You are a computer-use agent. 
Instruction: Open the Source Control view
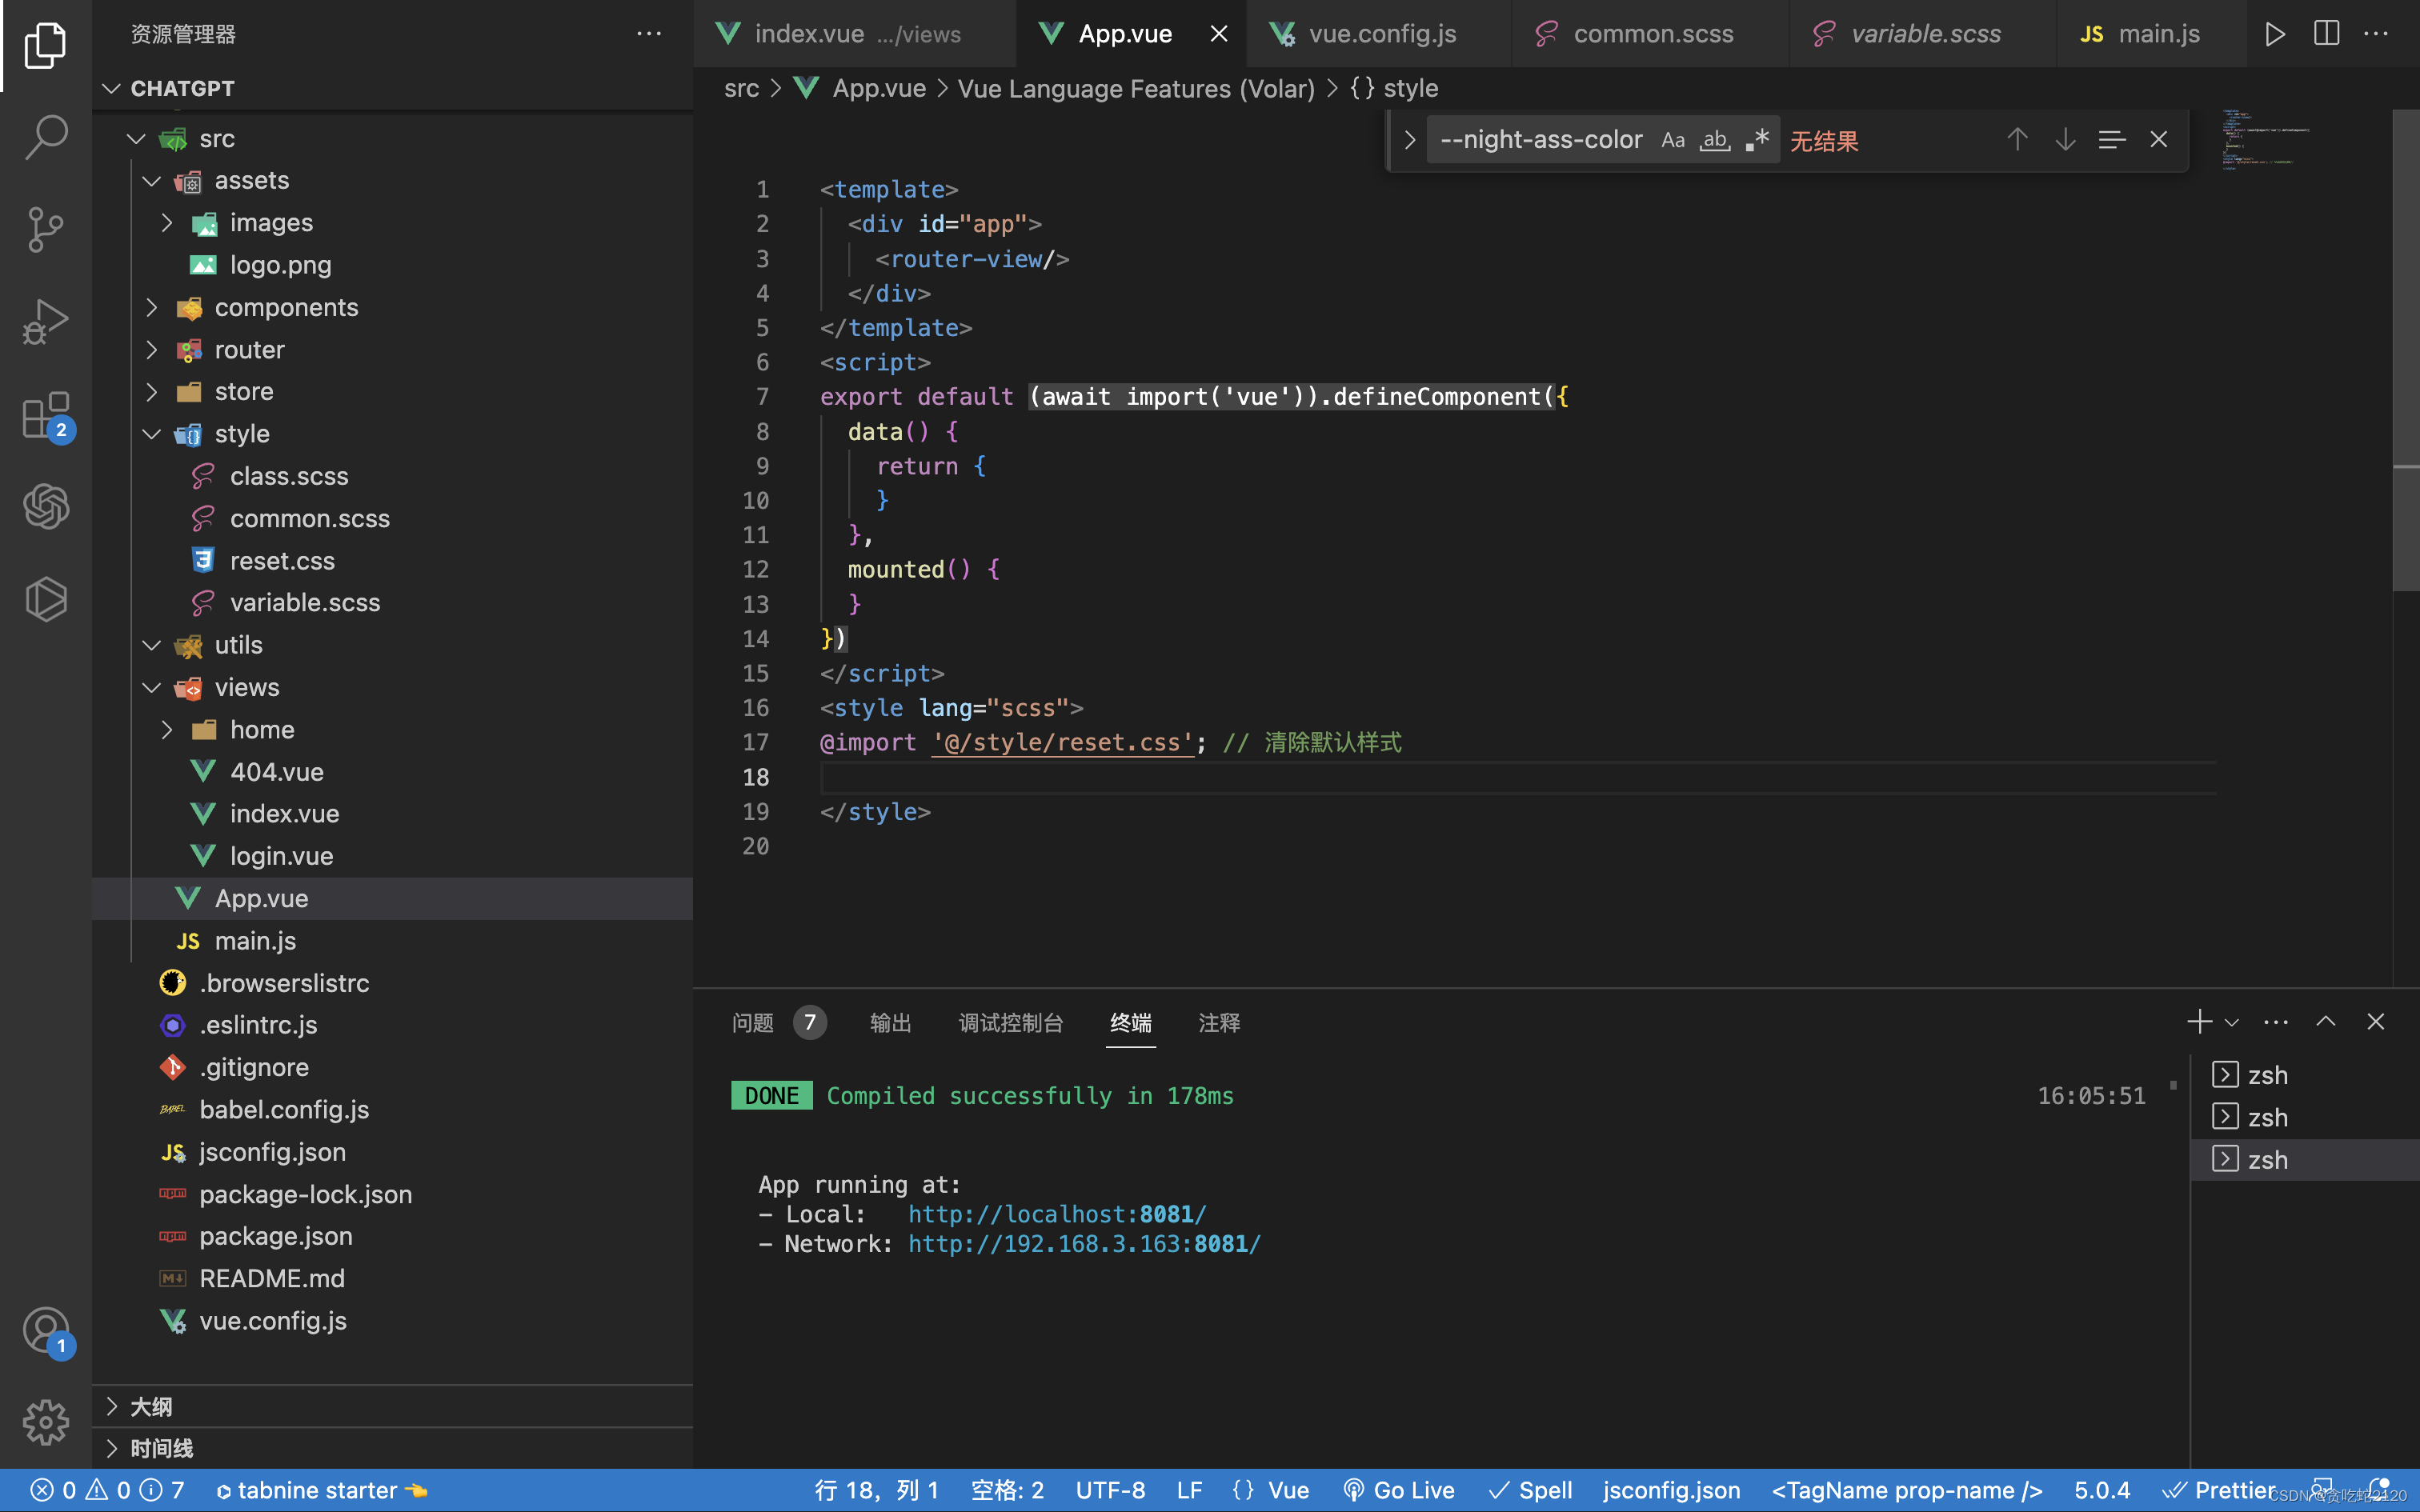point(46,229)
